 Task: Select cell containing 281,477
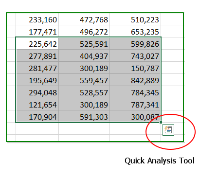37,68
